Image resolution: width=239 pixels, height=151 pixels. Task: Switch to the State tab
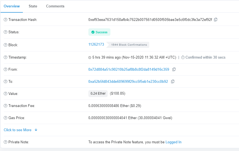click(x=33, y=6)
